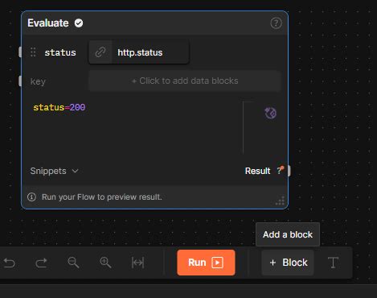Click the key input port connector

coord(20,81)
